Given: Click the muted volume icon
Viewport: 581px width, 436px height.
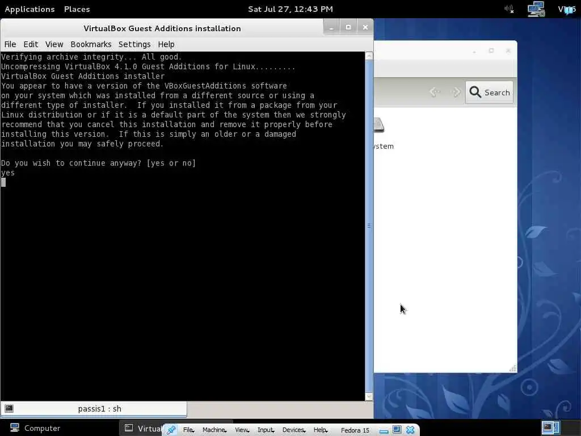Looking at the screenshot, I should (509, 9).
